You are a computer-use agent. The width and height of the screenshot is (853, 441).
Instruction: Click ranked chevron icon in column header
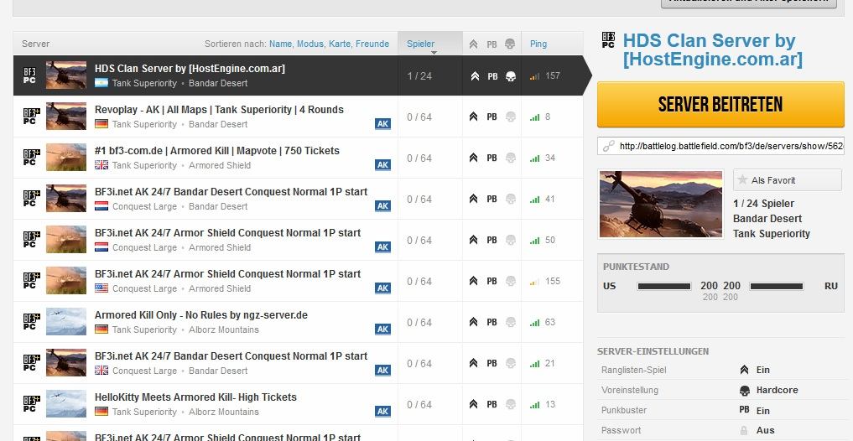(x=473, y=44)
